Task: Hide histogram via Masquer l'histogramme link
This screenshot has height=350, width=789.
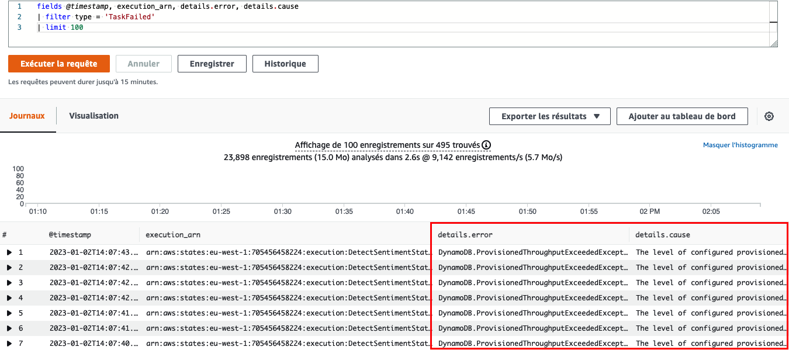Action: (740, 145)
